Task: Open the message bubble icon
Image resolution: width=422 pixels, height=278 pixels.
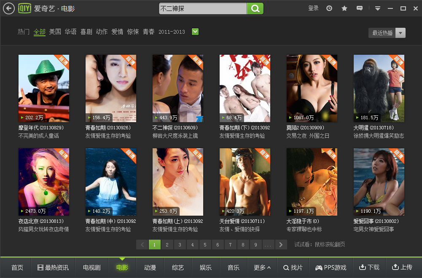Action: point(359,8)
